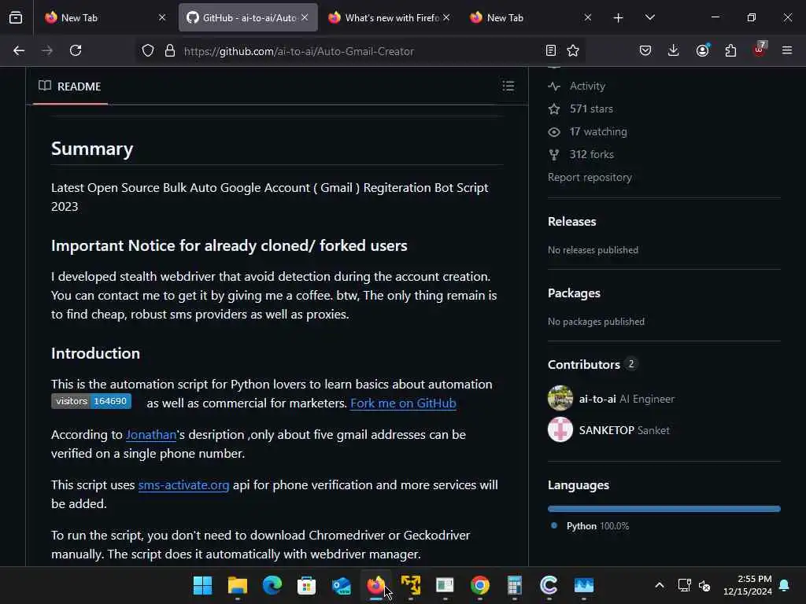Open Outlook from taskbar
Screen dimensions: 806x604
pyautogui.click(x=342, y=585)
